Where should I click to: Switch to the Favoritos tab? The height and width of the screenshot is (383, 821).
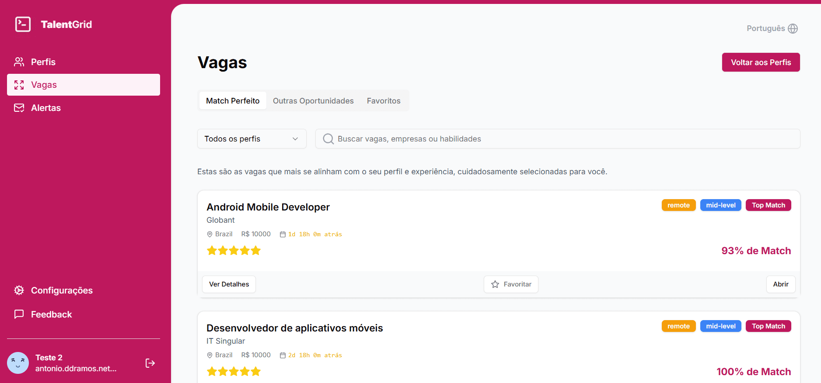pyautogui.click(x=383, y=101)
